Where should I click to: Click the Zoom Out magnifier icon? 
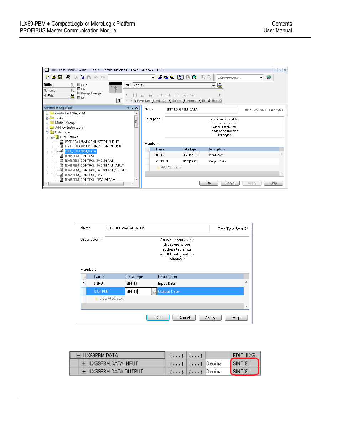click(209, 77)
